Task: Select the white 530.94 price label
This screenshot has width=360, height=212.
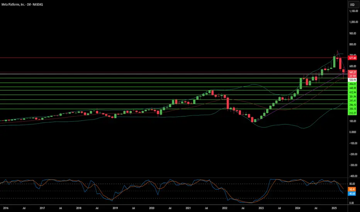Action: [352, 80]
